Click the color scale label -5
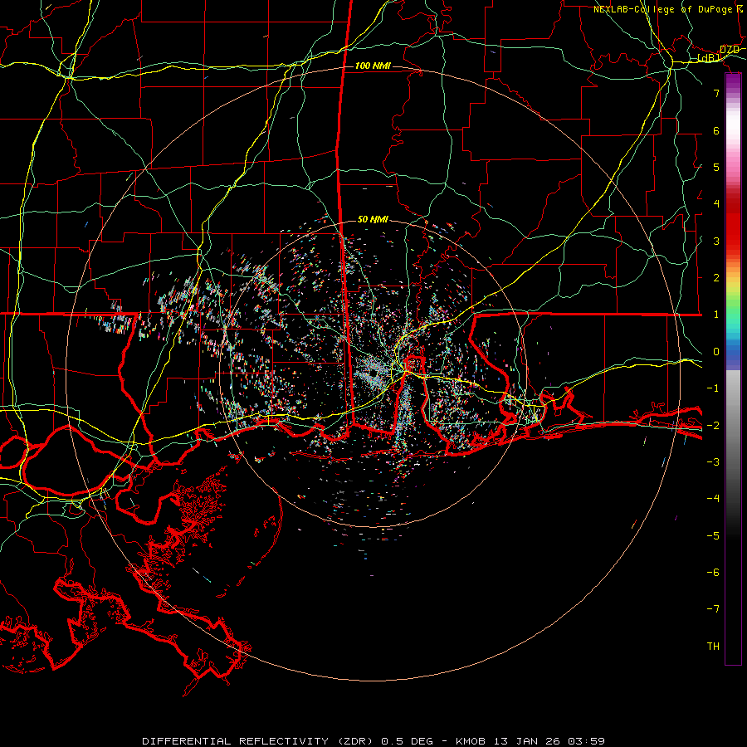This screenshot has height=747, width=747. click(x=713, y=536)
